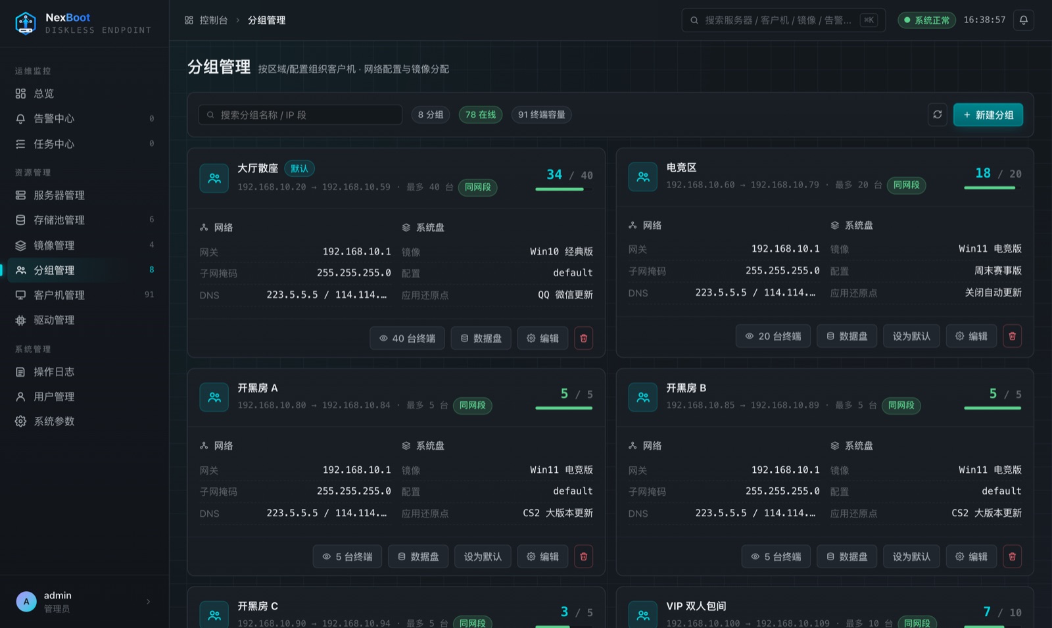1052x628 pixels.
Task: Toggle the 78 在线 filter chip
Action: [481, 114]
